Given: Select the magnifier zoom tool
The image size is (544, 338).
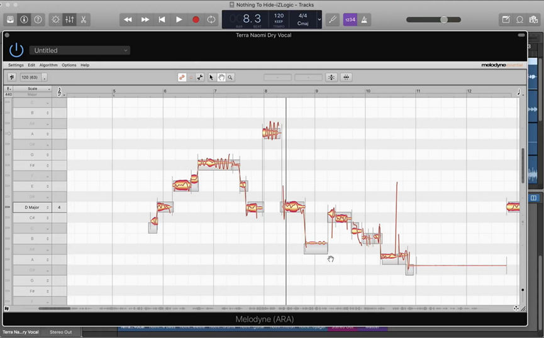Looking at the screenshot, I should click(230, 77).
